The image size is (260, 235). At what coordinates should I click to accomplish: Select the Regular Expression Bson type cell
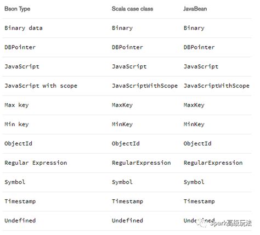36,163
